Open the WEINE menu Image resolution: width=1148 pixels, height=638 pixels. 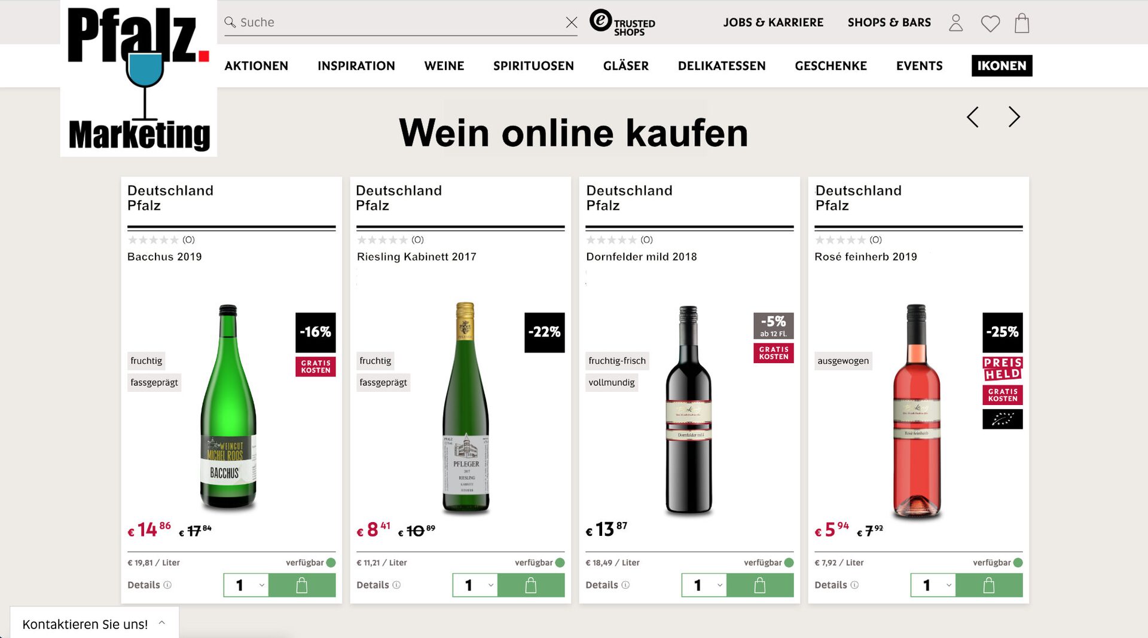(x=444, y=66)
